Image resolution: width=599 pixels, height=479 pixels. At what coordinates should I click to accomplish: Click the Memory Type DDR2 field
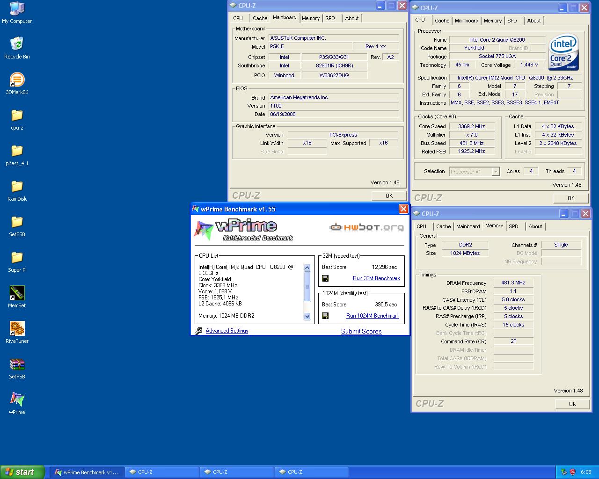(465, 245)
